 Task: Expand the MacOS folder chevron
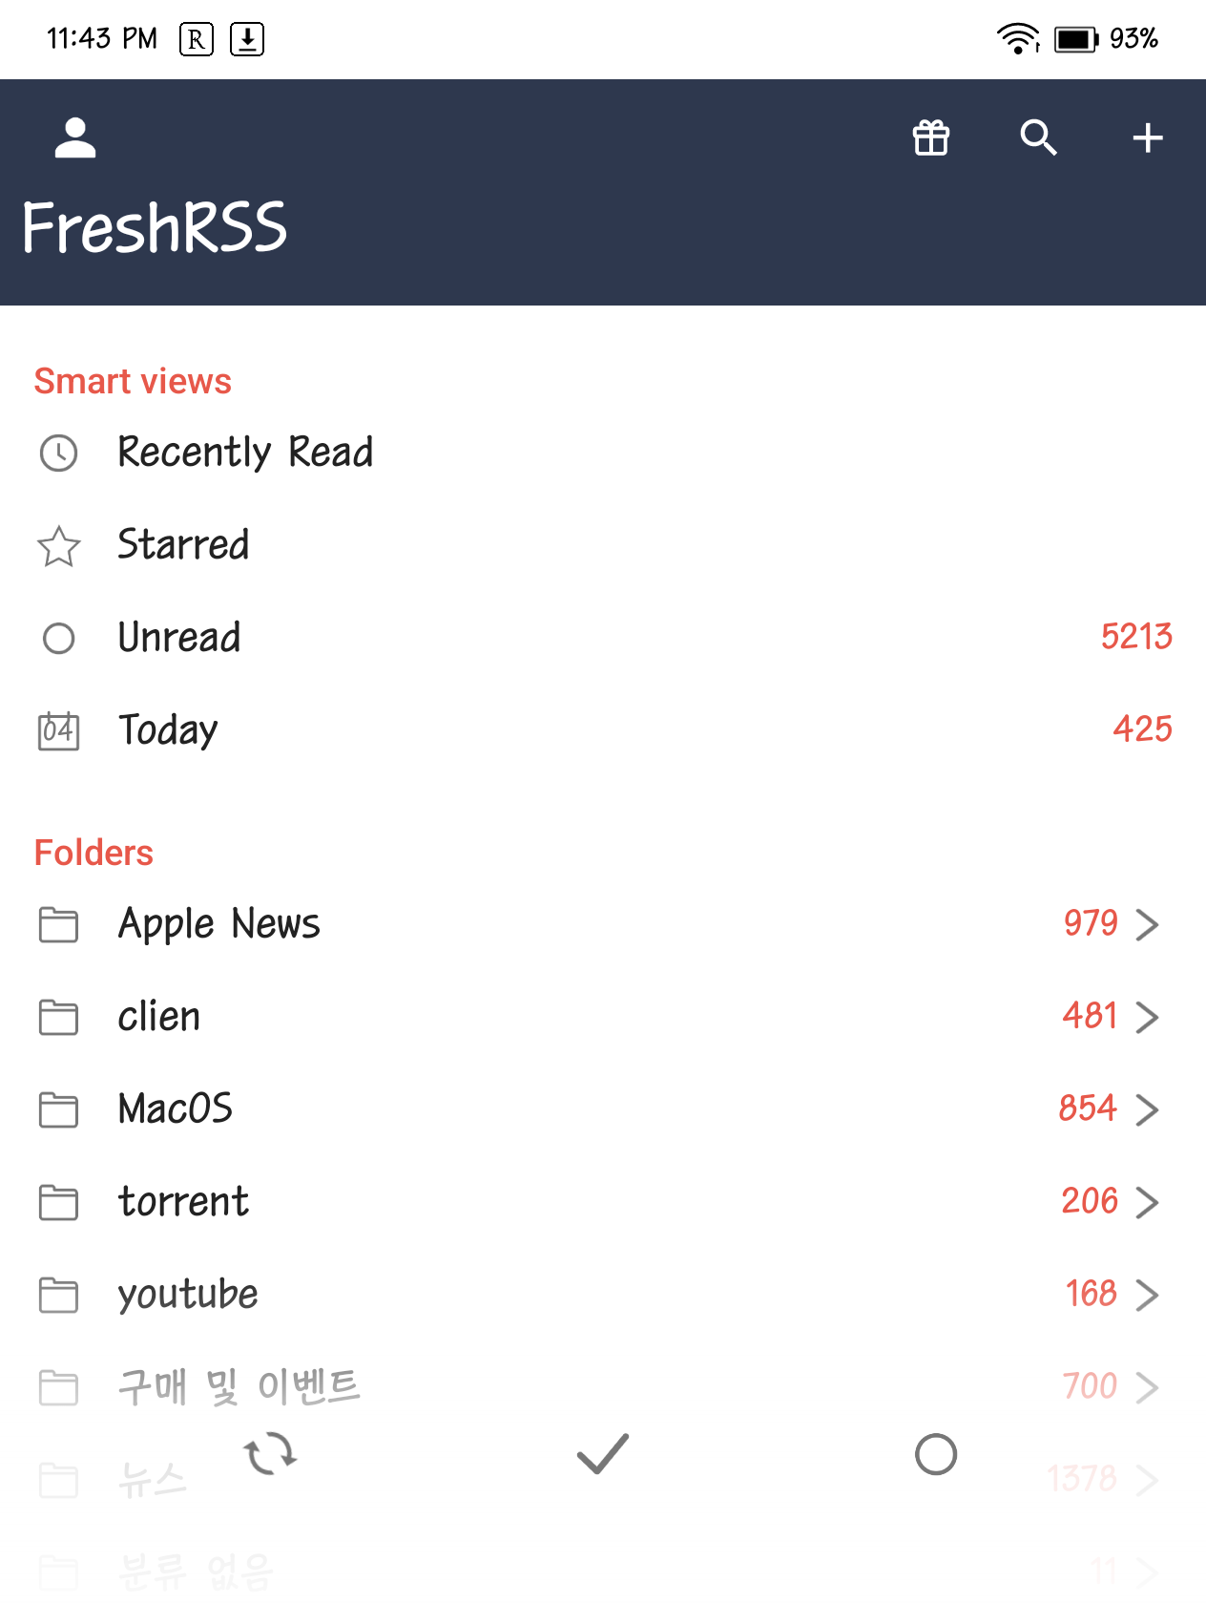coord(1147,1109)
